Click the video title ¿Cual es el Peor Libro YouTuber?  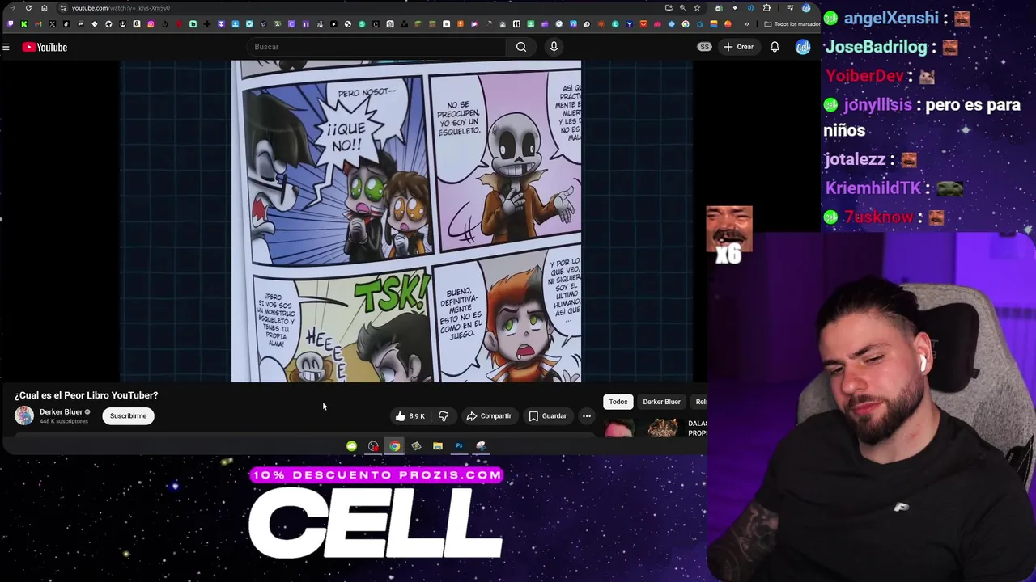(86, 395)
